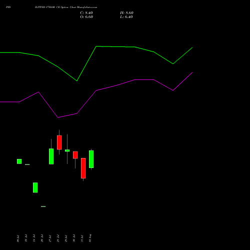Select the 29 Jul small green candle
Screen dimensions: 250x250
(x=67, y=150)
